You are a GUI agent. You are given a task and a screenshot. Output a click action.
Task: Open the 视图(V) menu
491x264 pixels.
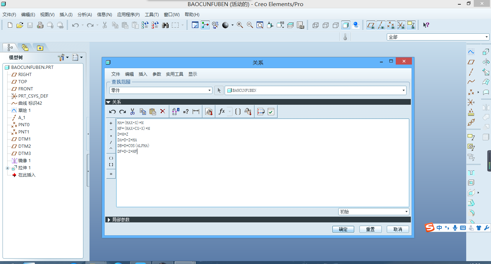click(47, 15)
